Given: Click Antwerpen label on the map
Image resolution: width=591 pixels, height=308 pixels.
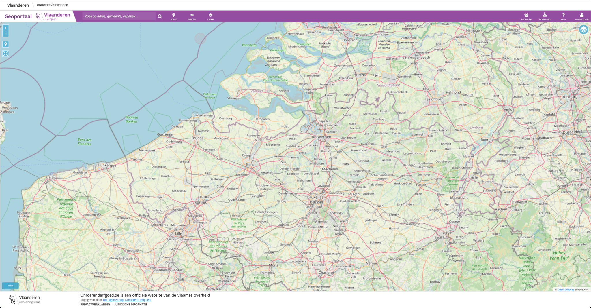Looking at the screenshot, I should 321,137.
